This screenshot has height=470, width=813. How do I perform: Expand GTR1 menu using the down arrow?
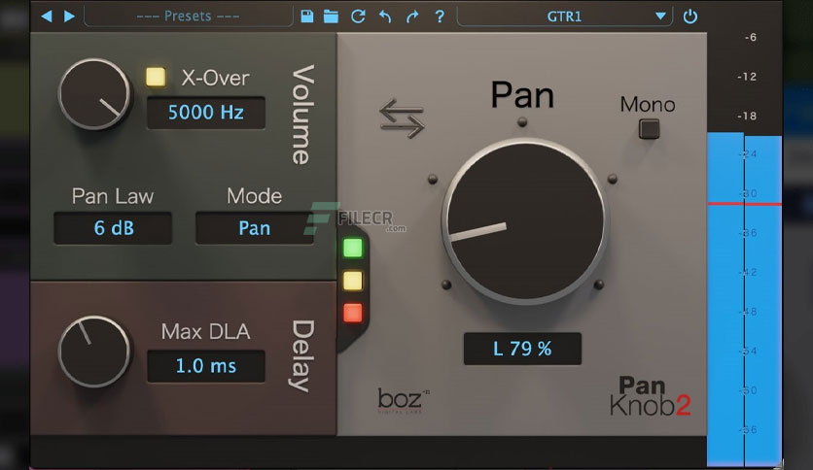point(660,17)
